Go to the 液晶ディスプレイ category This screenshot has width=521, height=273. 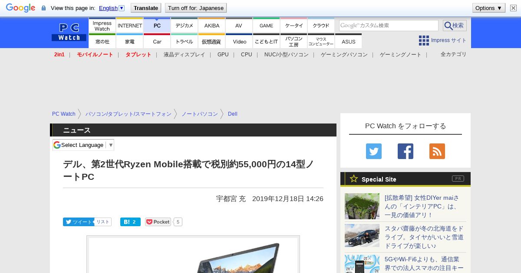tap(184, 55)
